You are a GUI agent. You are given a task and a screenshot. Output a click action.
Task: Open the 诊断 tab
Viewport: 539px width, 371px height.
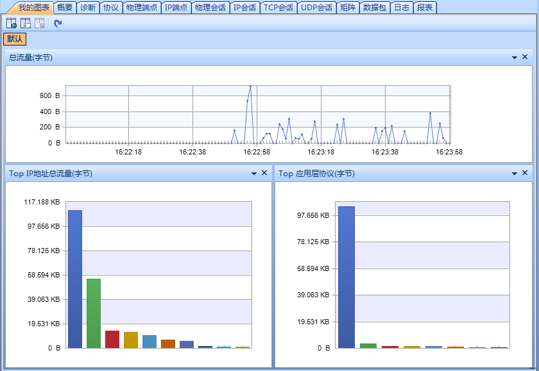pyautogui.click(x=88, y=8)
